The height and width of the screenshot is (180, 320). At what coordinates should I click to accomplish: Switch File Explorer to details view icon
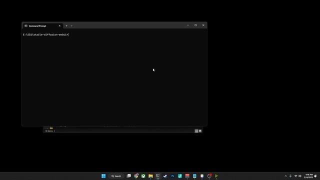[196, 131]
